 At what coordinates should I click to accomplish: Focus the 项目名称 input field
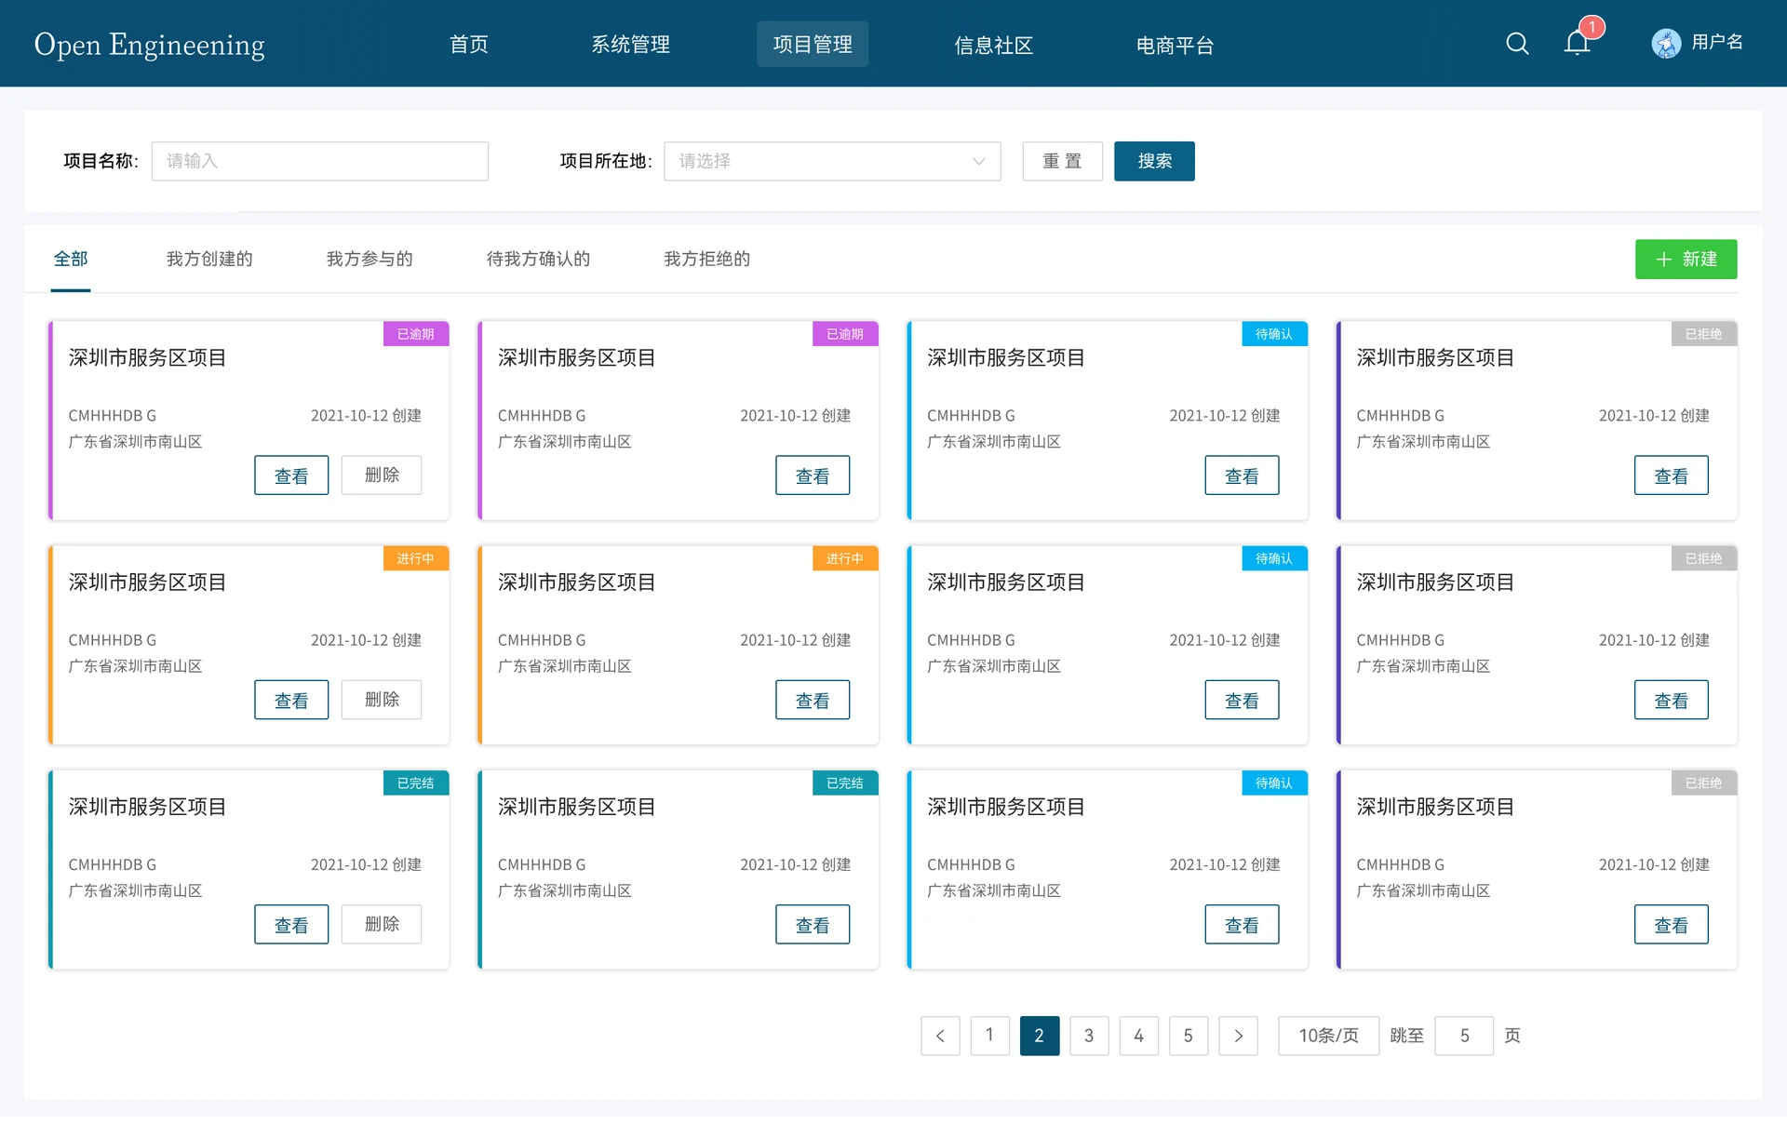coord(320,161)
